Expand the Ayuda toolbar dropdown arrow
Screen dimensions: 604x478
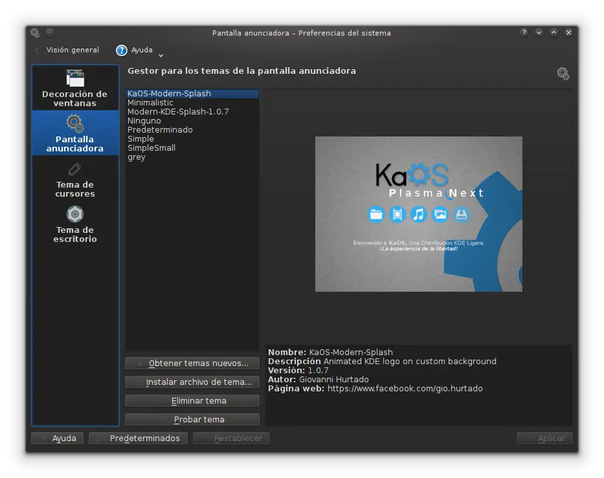[x=161, y=56]
